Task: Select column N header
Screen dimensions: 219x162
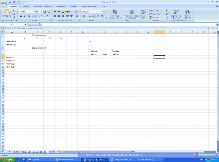Action: point(159,32)
